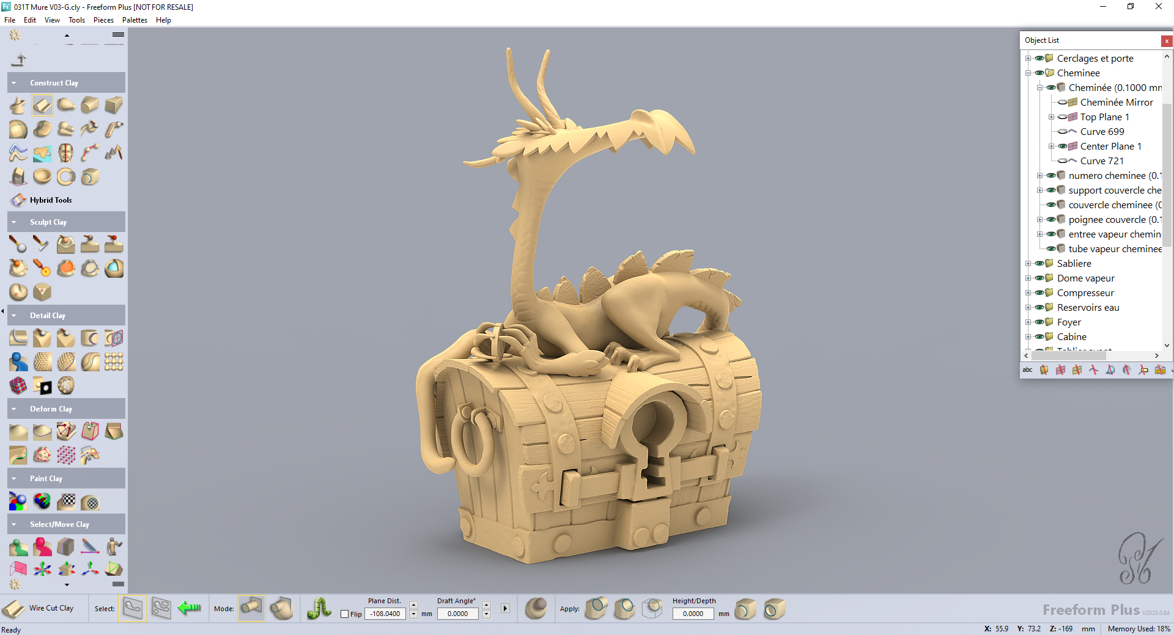The image size is (1174, 635).
Task: Select the Foyer item in Object List
Action: point(1069,322)
